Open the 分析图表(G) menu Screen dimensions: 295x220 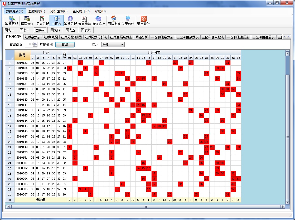click(59, 11)
